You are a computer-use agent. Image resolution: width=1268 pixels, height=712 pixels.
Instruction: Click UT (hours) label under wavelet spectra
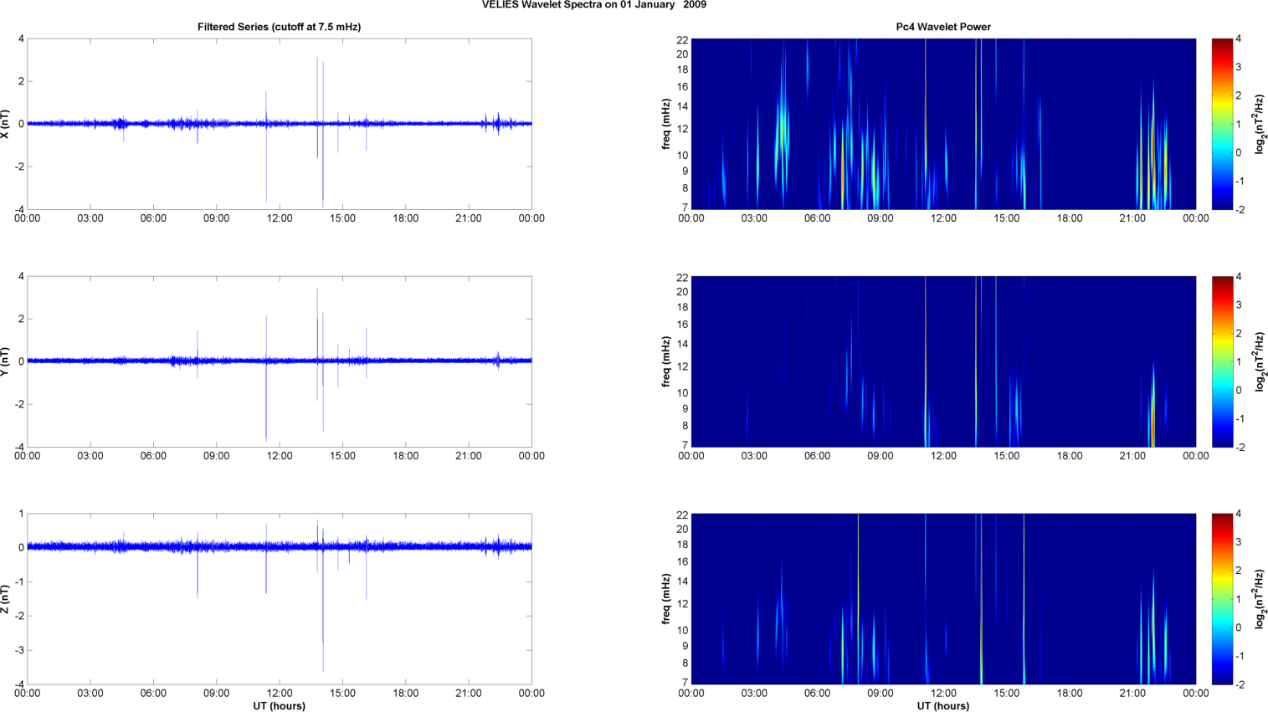(942, 706)
